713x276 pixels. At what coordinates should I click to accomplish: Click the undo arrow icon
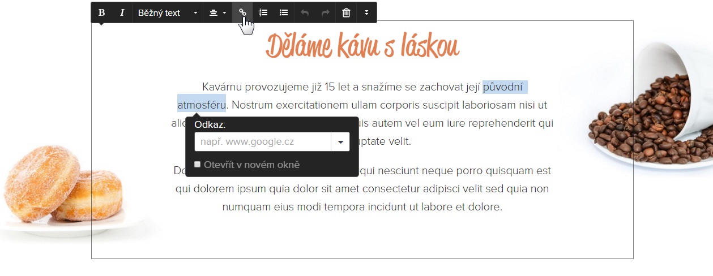[305, 12]
